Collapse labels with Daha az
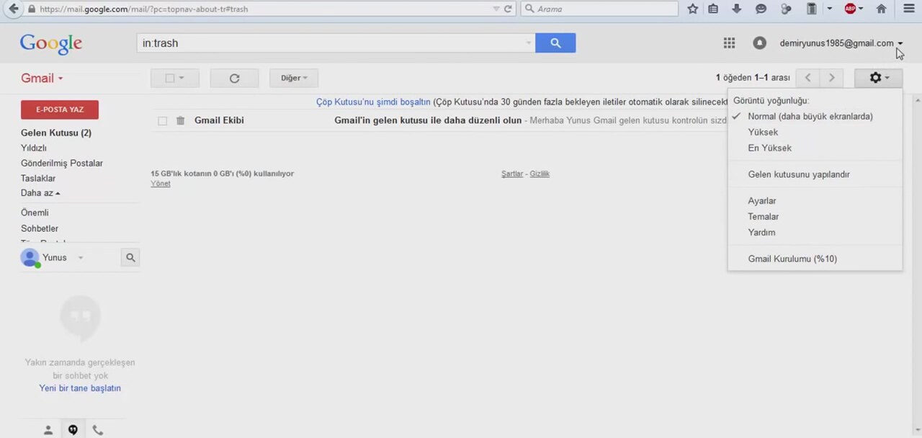The height and width of the screenshot is (438, 922). tap(40, 193)
